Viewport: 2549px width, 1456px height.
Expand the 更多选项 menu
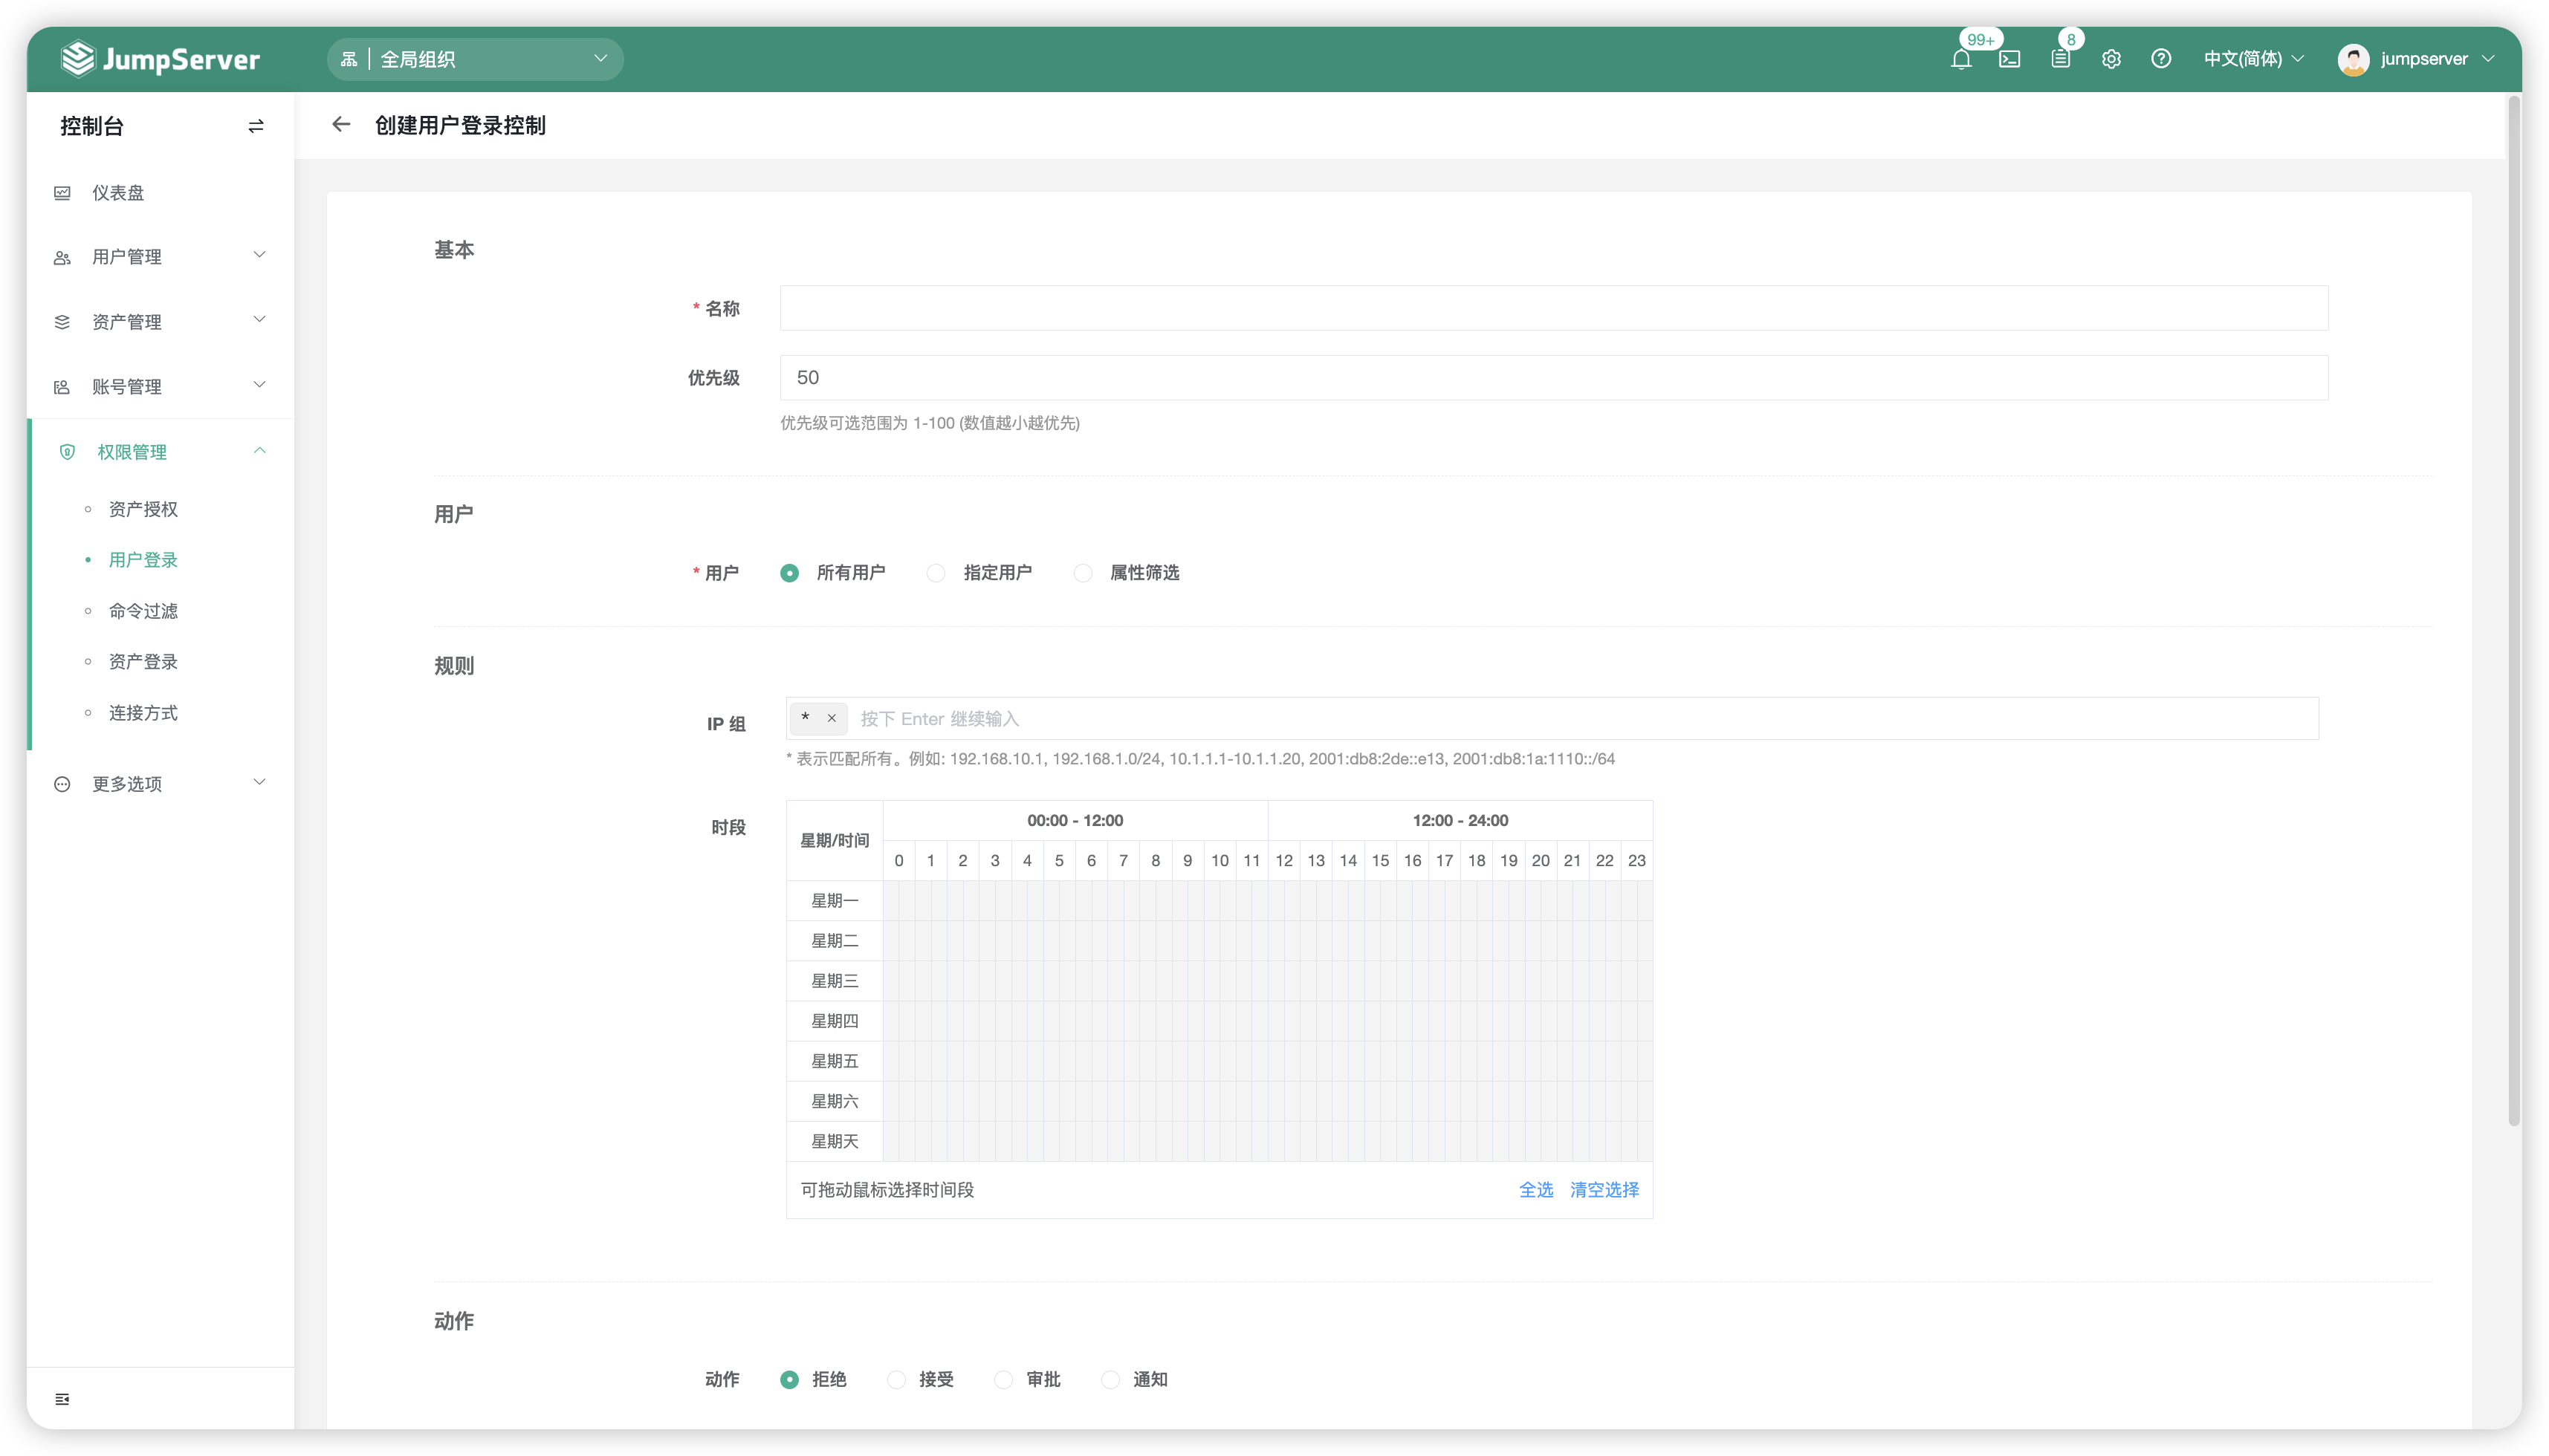tap(160, 784)
